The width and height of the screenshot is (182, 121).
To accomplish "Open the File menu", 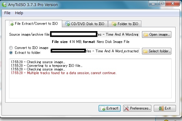I will (7, 13).
